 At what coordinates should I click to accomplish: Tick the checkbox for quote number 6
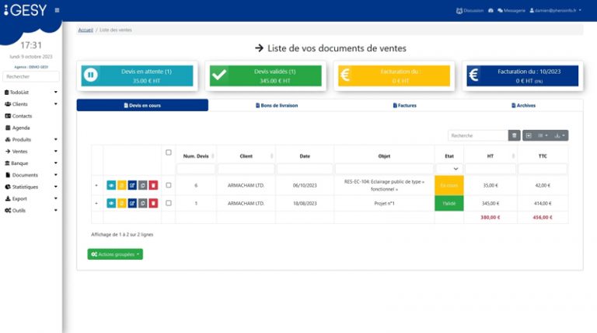(x=169, y=185)
